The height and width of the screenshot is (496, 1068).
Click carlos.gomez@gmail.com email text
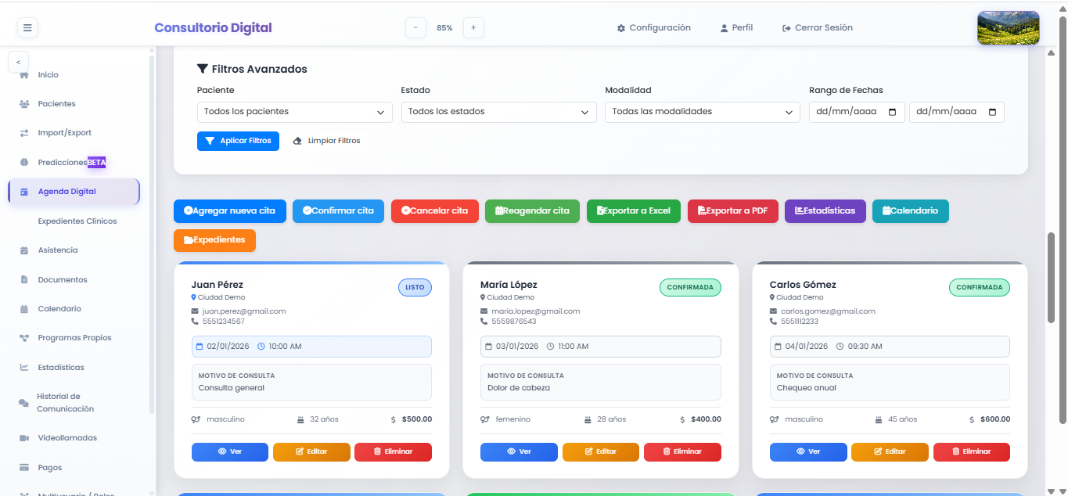[x=828, y=311]
